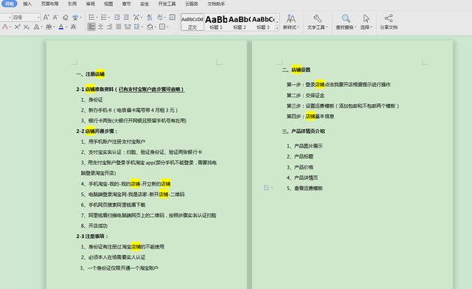Click the outlined A icon before the highlighter

coord(36,27)
